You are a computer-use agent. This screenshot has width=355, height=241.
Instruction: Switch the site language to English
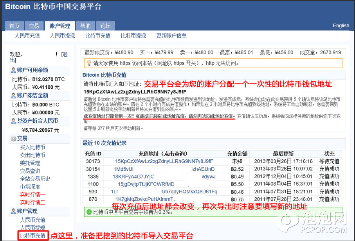click(x=340, y=25)
